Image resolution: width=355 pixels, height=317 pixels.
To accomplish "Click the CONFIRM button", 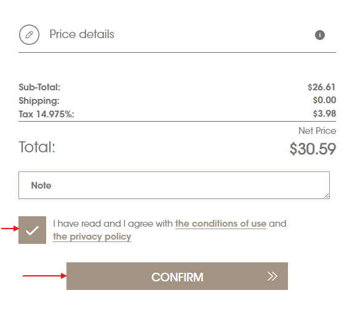I will pos(177,276).
